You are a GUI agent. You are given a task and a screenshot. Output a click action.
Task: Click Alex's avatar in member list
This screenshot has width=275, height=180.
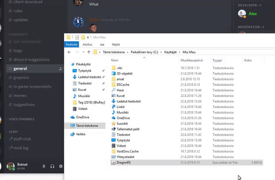tap(242, 14)
